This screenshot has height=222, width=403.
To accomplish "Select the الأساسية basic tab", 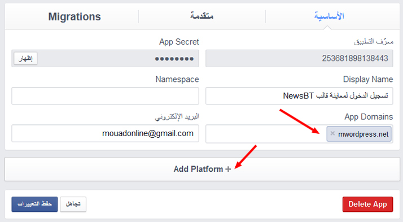I will 329,16.
